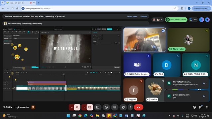Click the Export button in CapCut
This screenshot has height=119, width=212.
[110, 29]
